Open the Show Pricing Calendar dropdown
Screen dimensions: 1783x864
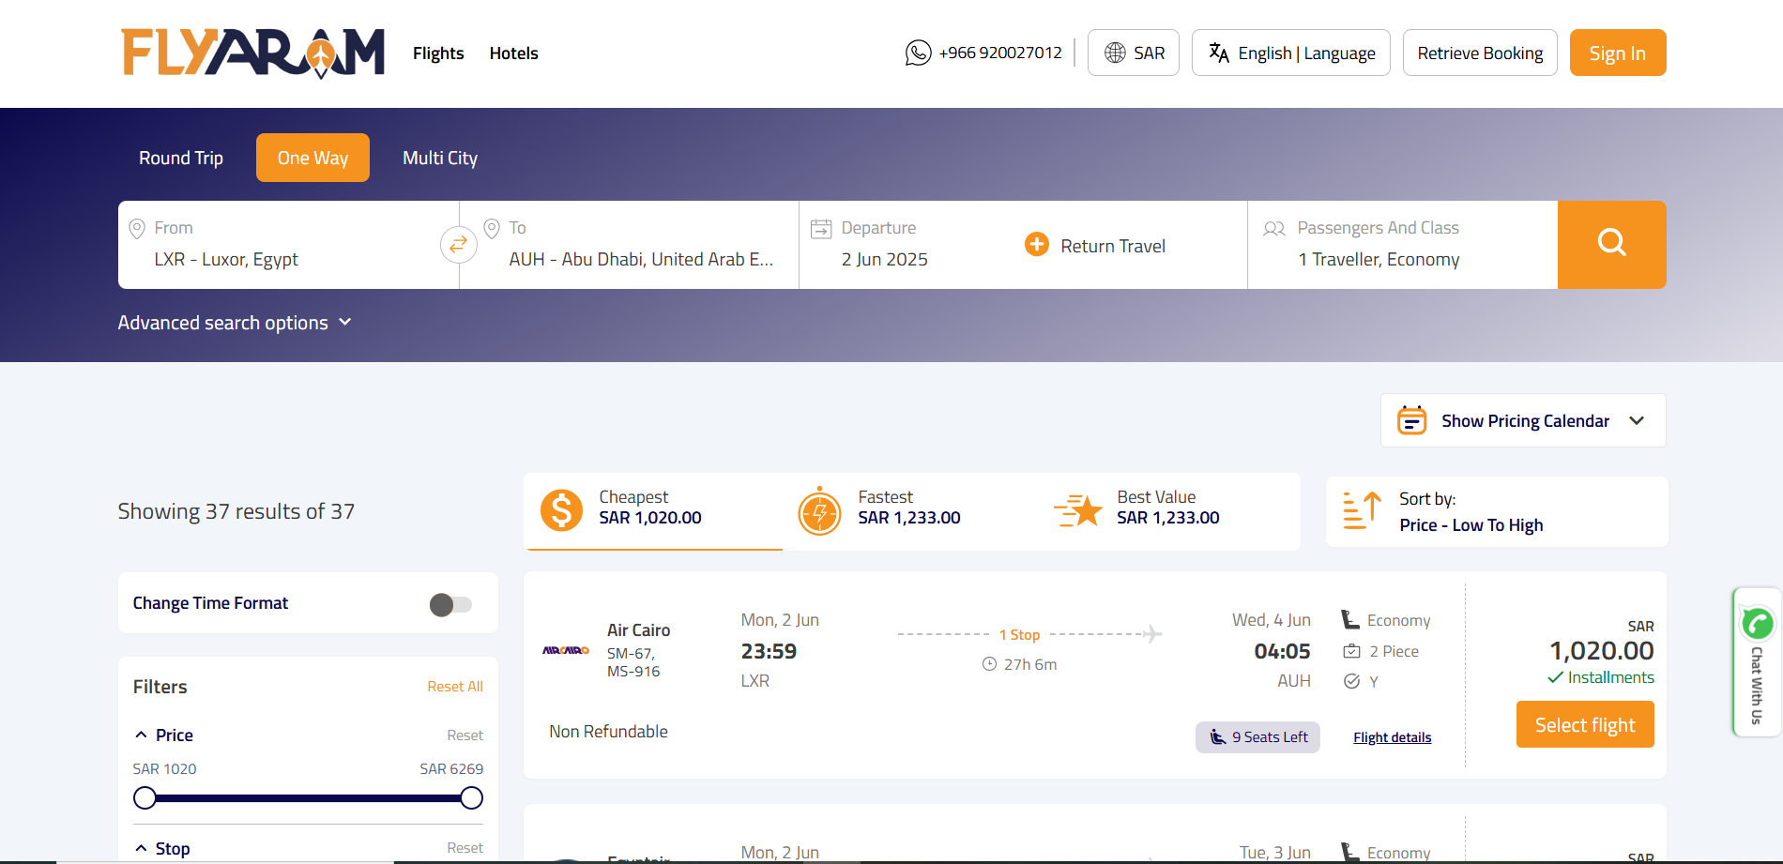pyautogui.click(x=1522, y=421)
